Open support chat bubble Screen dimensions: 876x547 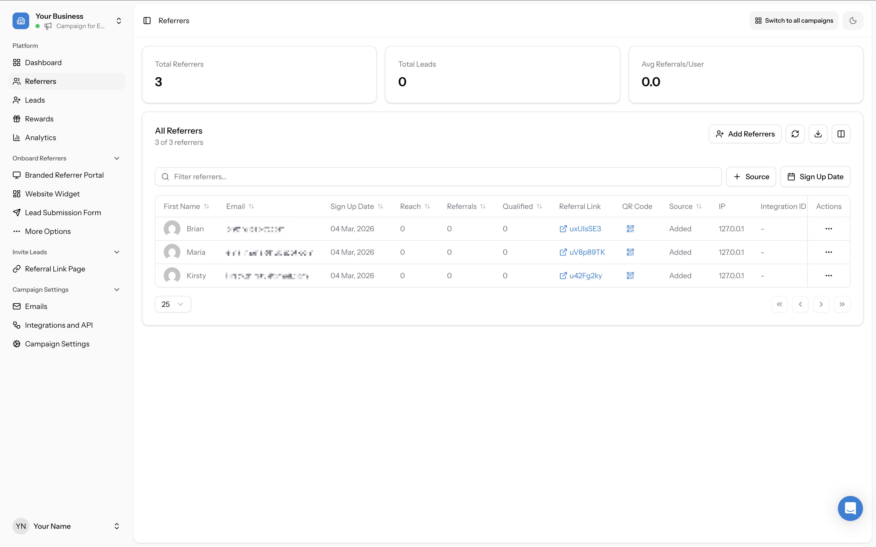pos(850,508)
